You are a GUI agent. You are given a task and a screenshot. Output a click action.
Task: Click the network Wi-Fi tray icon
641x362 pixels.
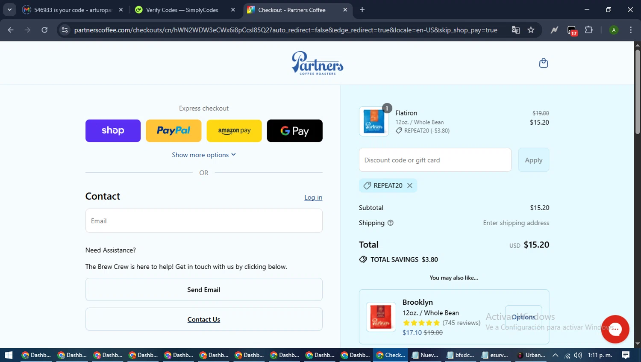click(567, 355)
